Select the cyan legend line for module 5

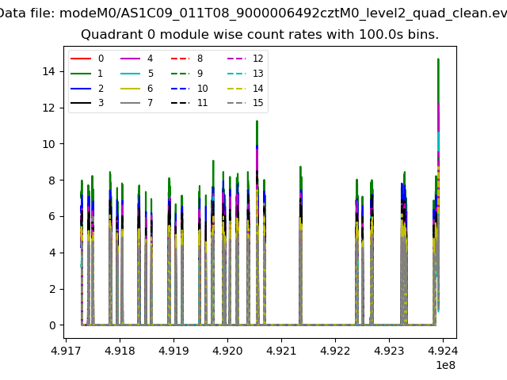pyautogui.click(x=132, y=74)
